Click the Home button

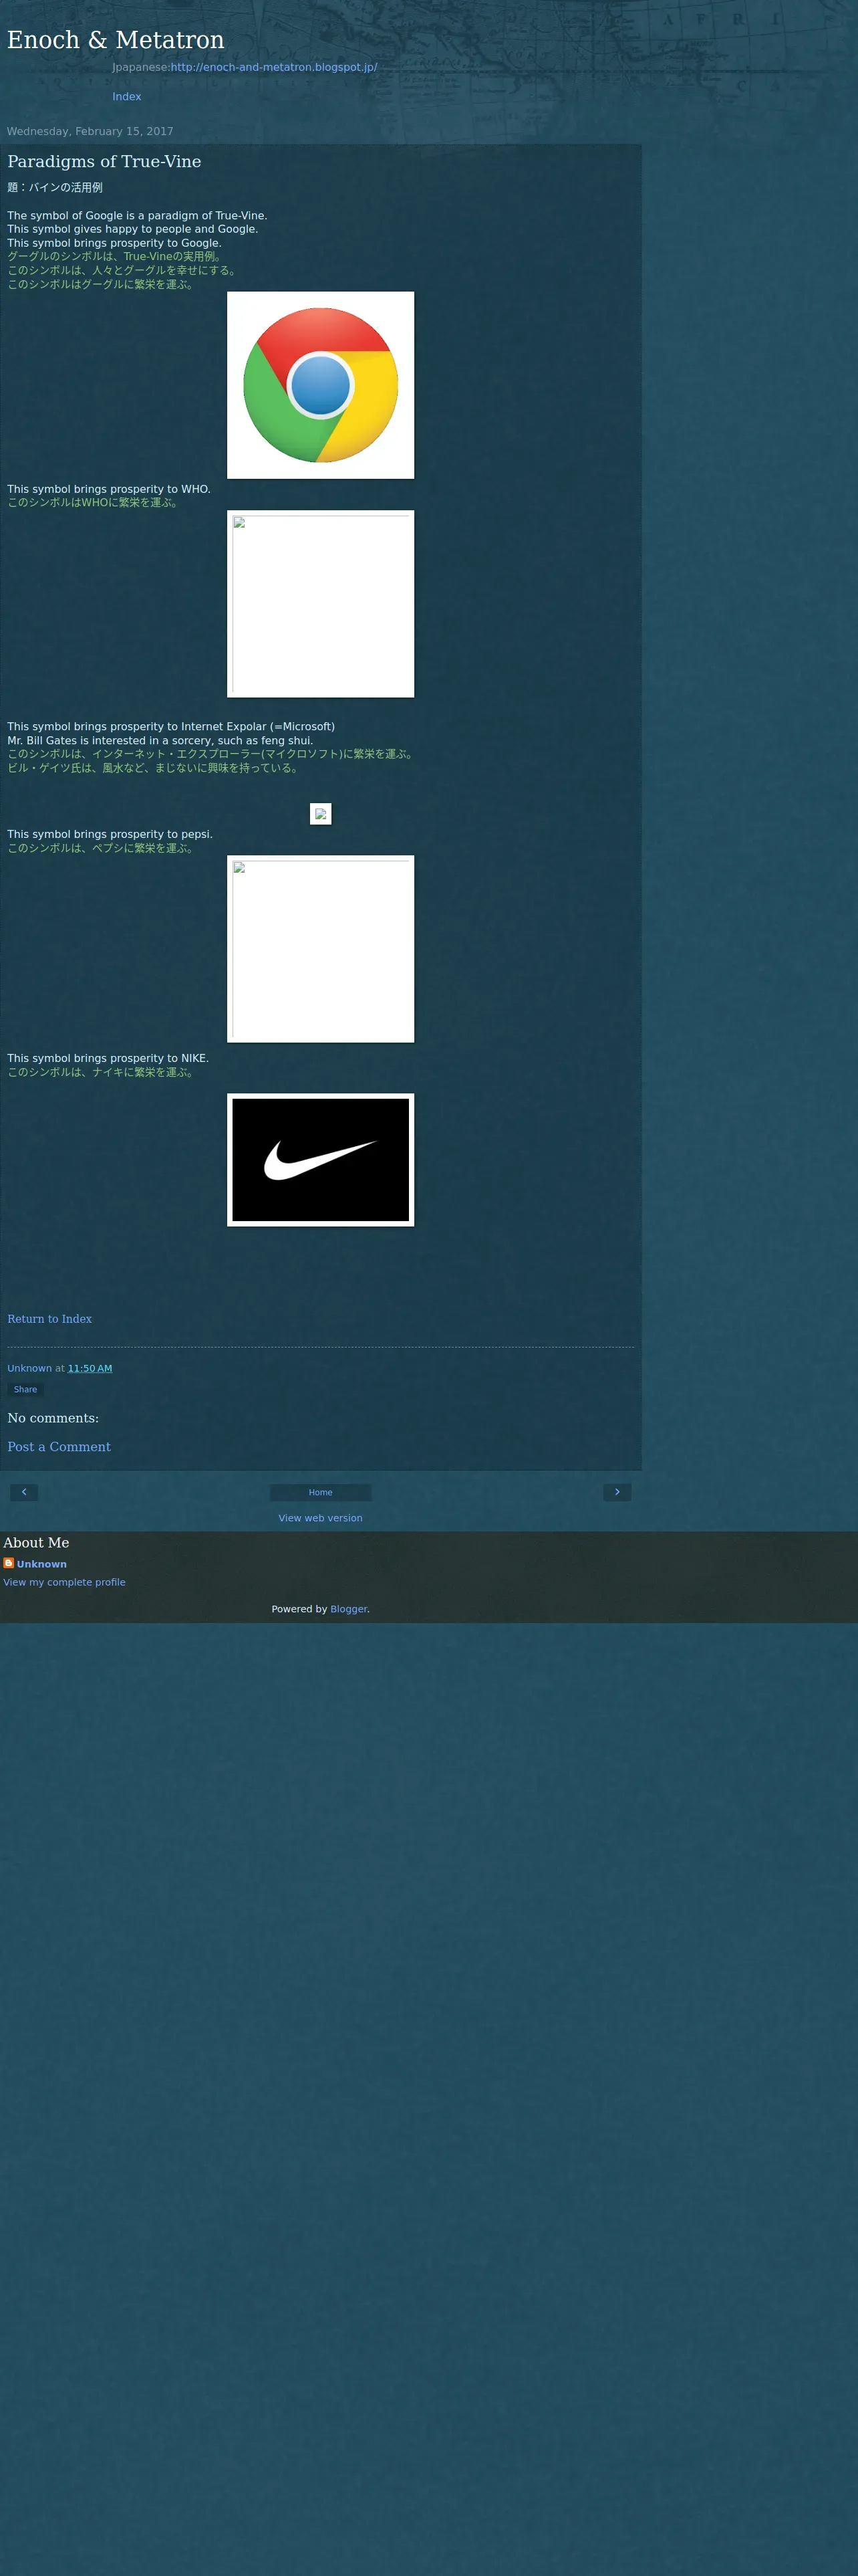(321, 1492)
